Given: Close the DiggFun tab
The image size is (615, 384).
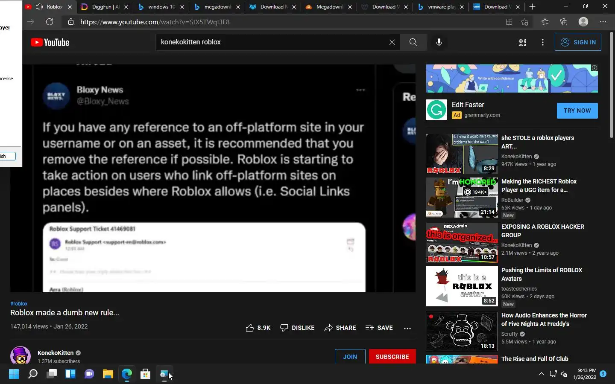Looking at the screenshot, I should click(x=126, y=7).
